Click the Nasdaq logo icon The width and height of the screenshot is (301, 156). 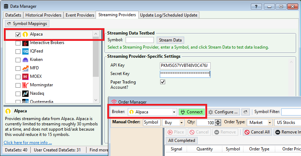pos(25,94)
